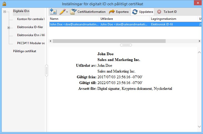
Task: Select PKCS#11 Moduler tree item
Action: (x=31, y=43)
